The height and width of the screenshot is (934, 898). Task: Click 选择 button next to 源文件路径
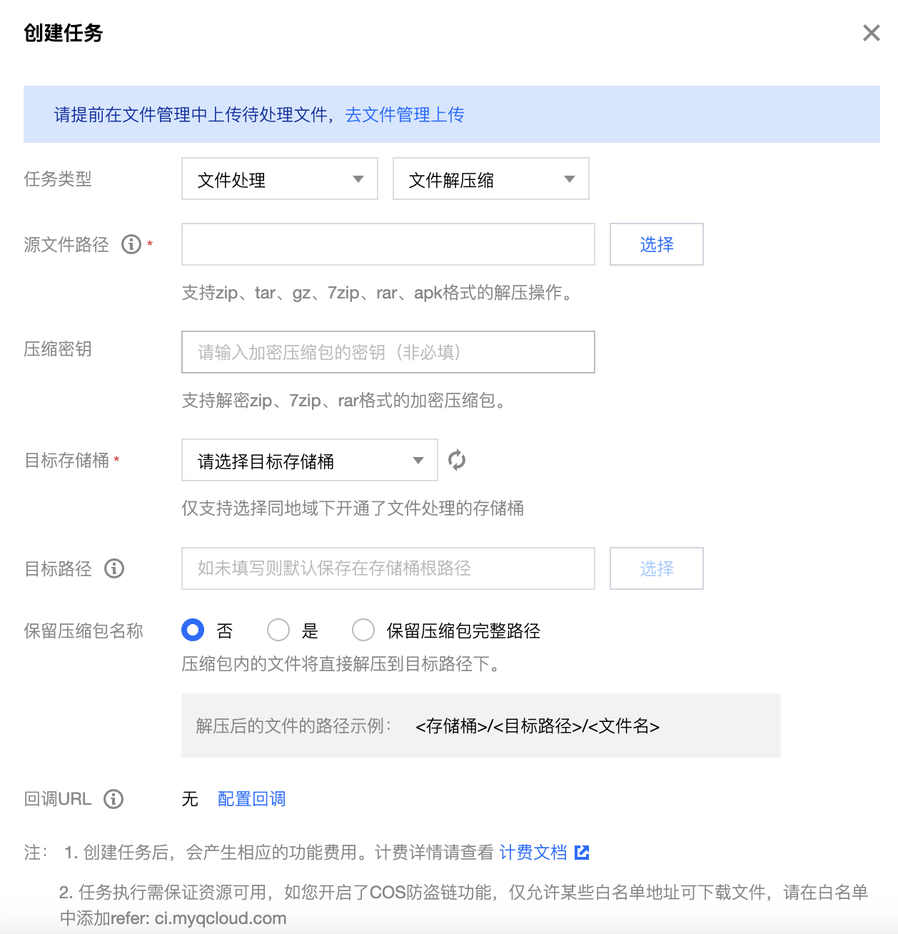[x=657, y=244]
